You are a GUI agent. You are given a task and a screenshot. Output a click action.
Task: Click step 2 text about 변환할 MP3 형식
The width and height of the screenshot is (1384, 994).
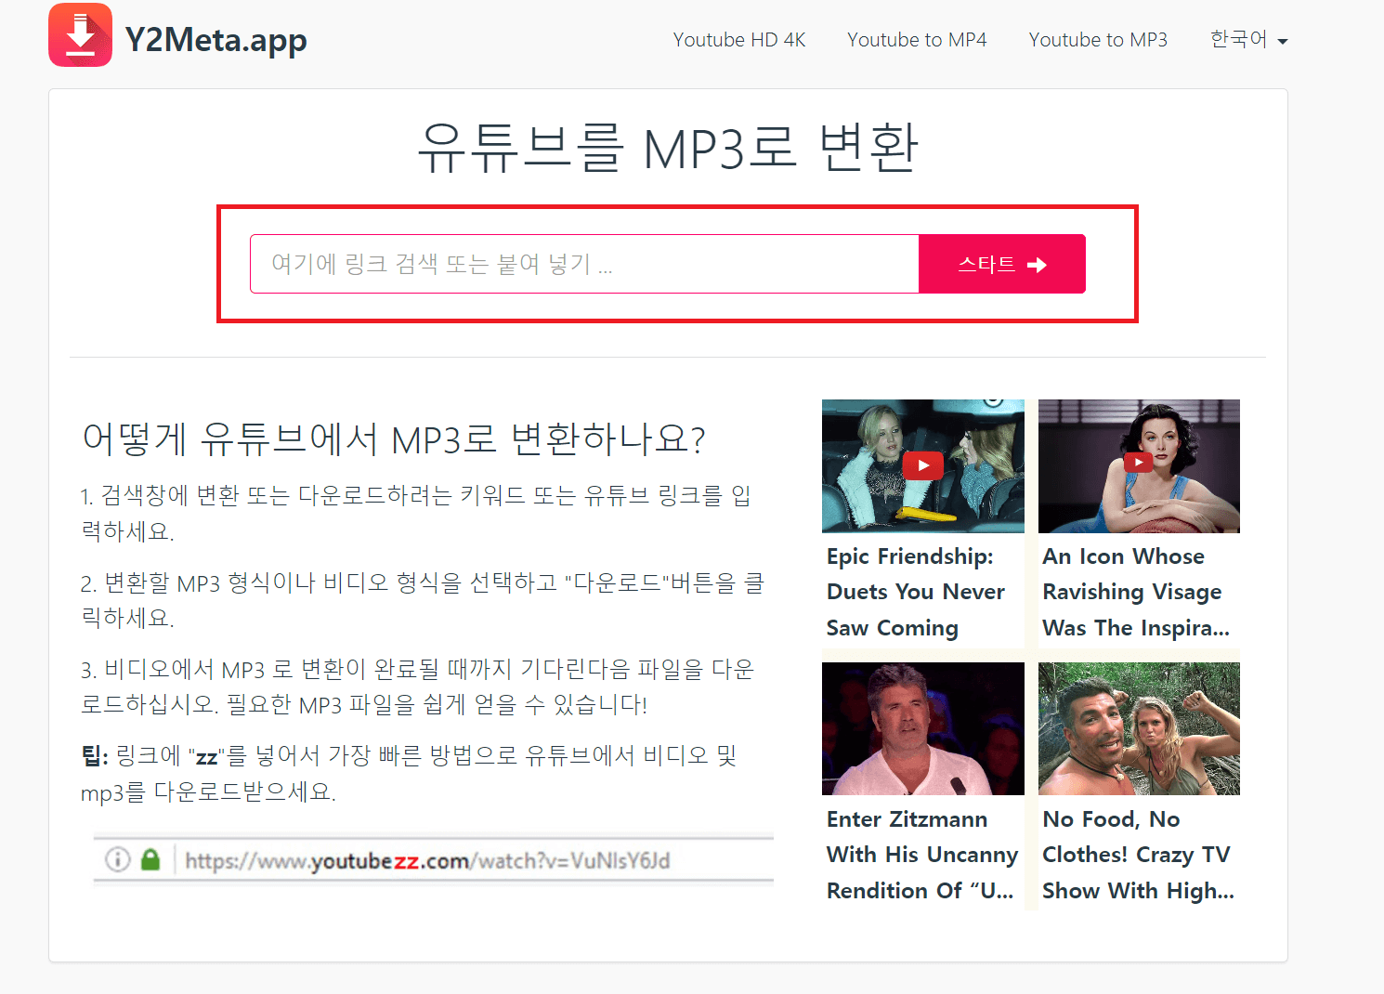coord(423,599)
